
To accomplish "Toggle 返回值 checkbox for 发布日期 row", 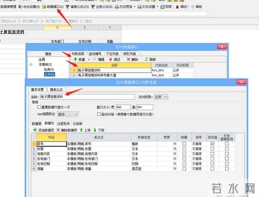I will 212,163.
